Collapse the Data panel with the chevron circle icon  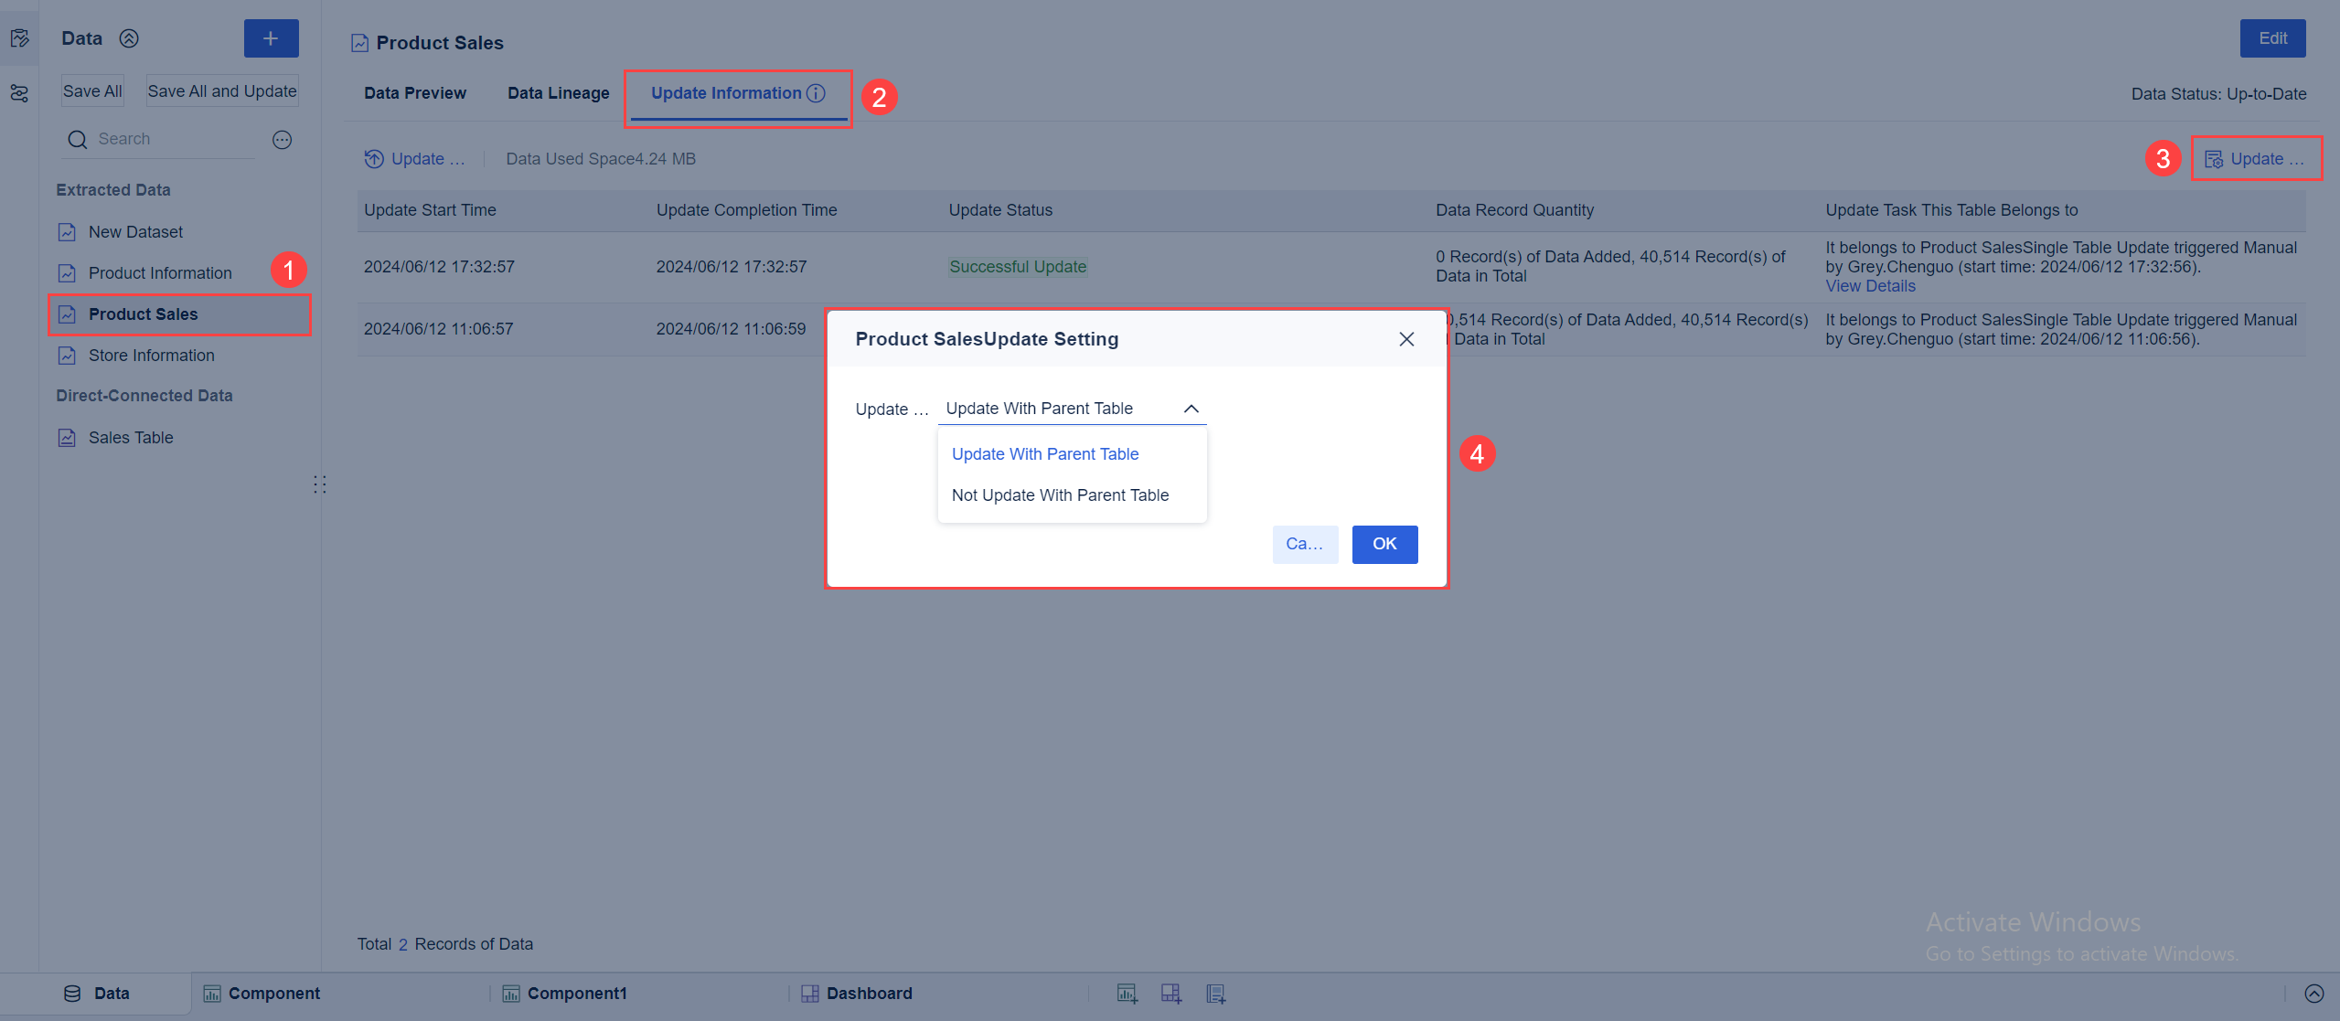[129, 38]
